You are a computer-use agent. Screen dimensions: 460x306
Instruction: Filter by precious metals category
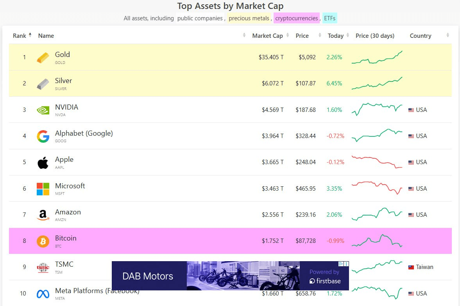[249, 18]
